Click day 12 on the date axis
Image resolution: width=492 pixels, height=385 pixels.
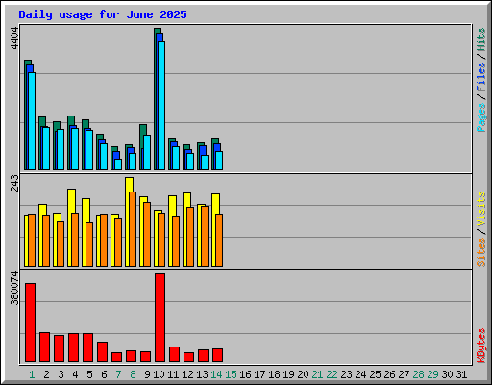pos(187,374)
